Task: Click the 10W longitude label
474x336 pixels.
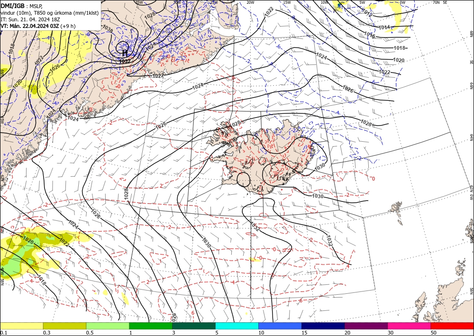Action: pos(324,2)
